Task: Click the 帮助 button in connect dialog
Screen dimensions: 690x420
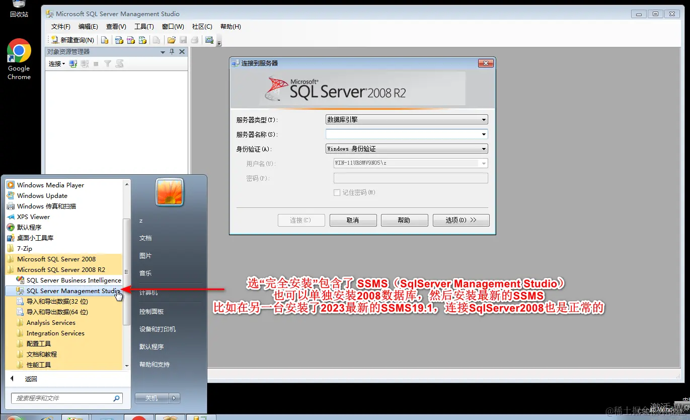Action: (x=404, y=220)
